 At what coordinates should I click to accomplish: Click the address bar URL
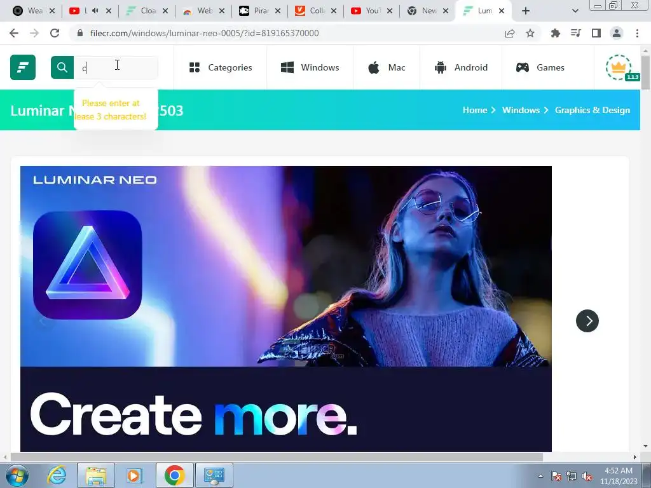point(204,33)
